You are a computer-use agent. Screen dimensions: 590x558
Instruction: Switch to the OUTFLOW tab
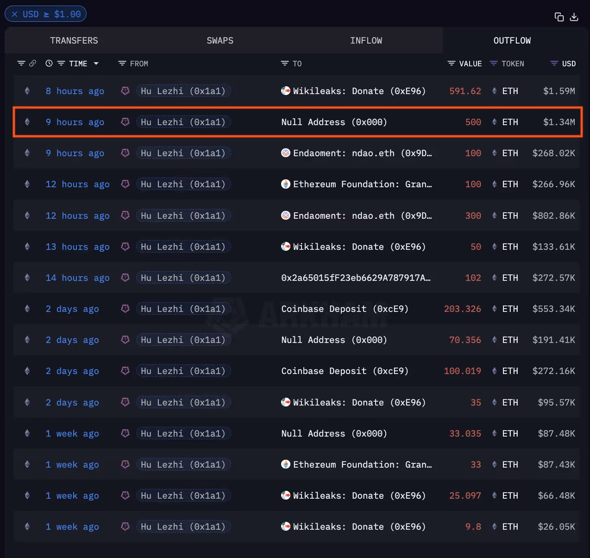512,41
